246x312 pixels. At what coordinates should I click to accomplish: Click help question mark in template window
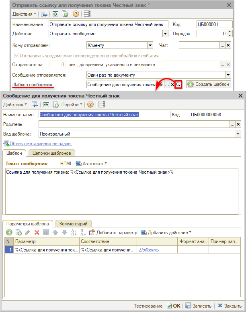90,105
